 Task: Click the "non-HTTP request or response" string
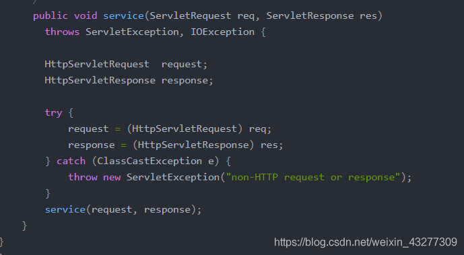313,177
